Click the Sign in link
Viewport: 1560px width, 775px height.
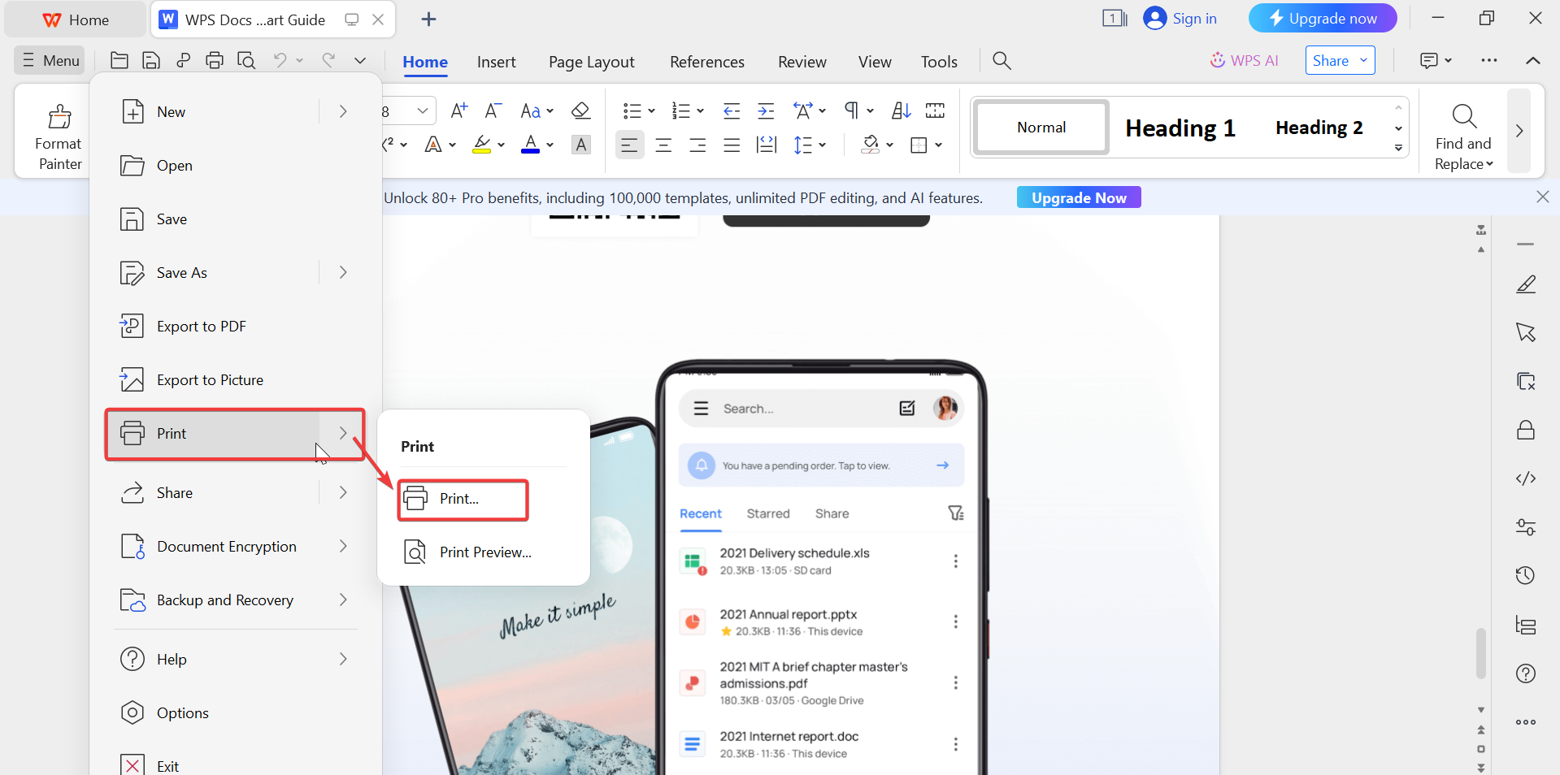(1180, 19)
